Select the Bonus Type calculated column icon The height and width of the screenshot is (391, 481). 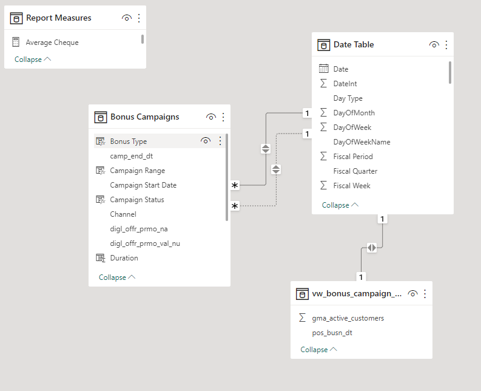coord(100,141)
